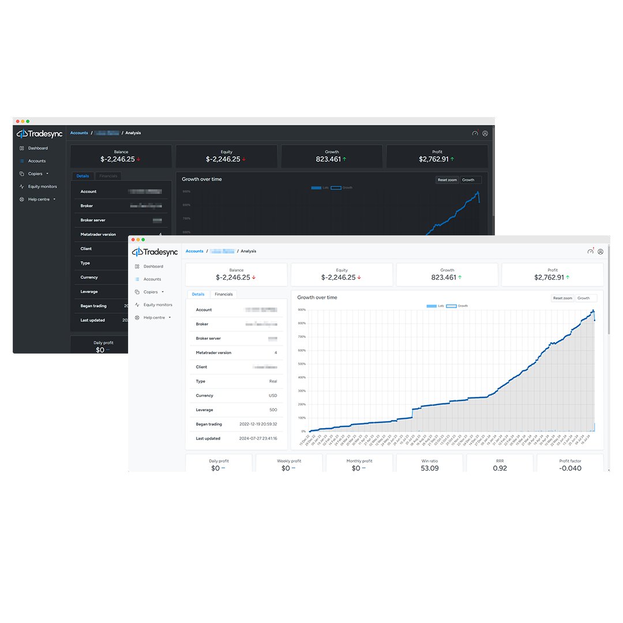Screen dimensions: 623x623
Task: Click Last updated date 2024-07-27 23:41:16
Action: (x=258, y=438)
